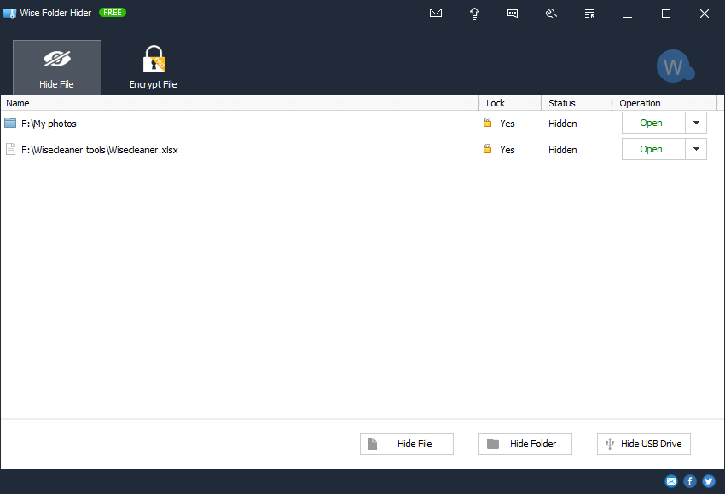Click the folder icon beside F:\My photos
The height and width of the screenshot is (494, 725).
pos(10,123)
